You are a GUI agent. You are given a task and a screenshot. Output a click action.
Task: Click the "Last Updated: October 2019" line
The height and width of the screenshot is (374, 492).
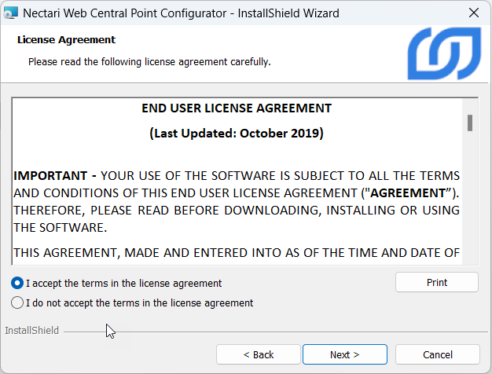coord(236,133)
